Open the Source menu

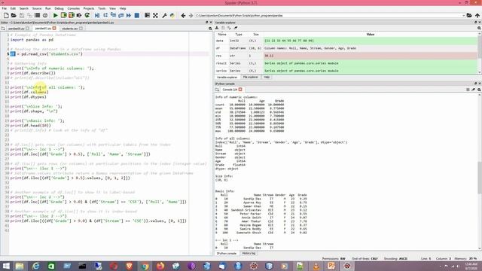(37, 8)
